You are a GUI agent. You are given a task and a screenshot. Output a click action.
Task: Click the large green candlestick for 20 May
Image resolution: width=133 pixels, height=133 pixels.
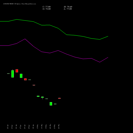[x=51, y=104]
